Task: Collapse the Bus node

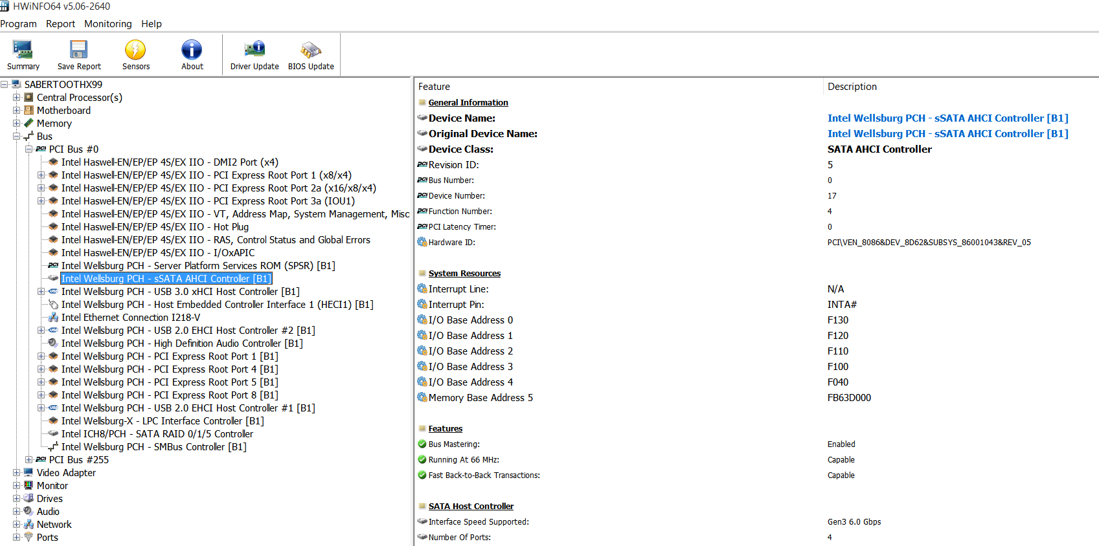Action: pos(17,136)
